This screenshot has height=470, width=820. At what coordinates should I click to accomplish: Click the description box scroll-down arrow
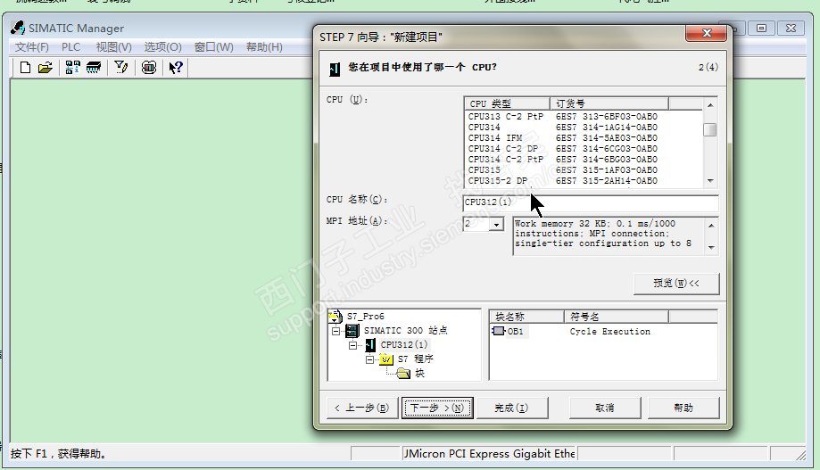[711, 247]
